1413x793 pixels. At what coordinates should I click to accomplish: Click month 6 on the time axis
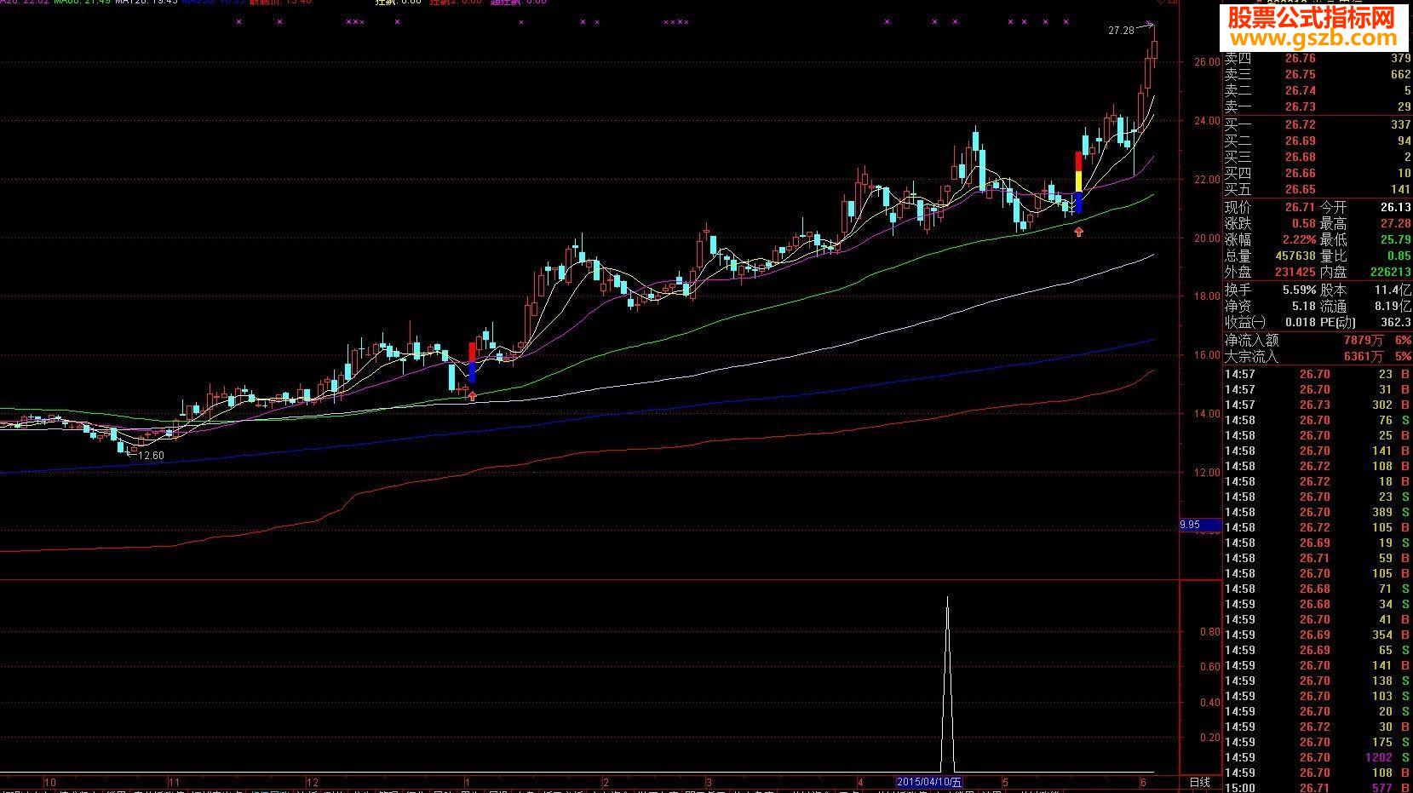point(1144,782)
